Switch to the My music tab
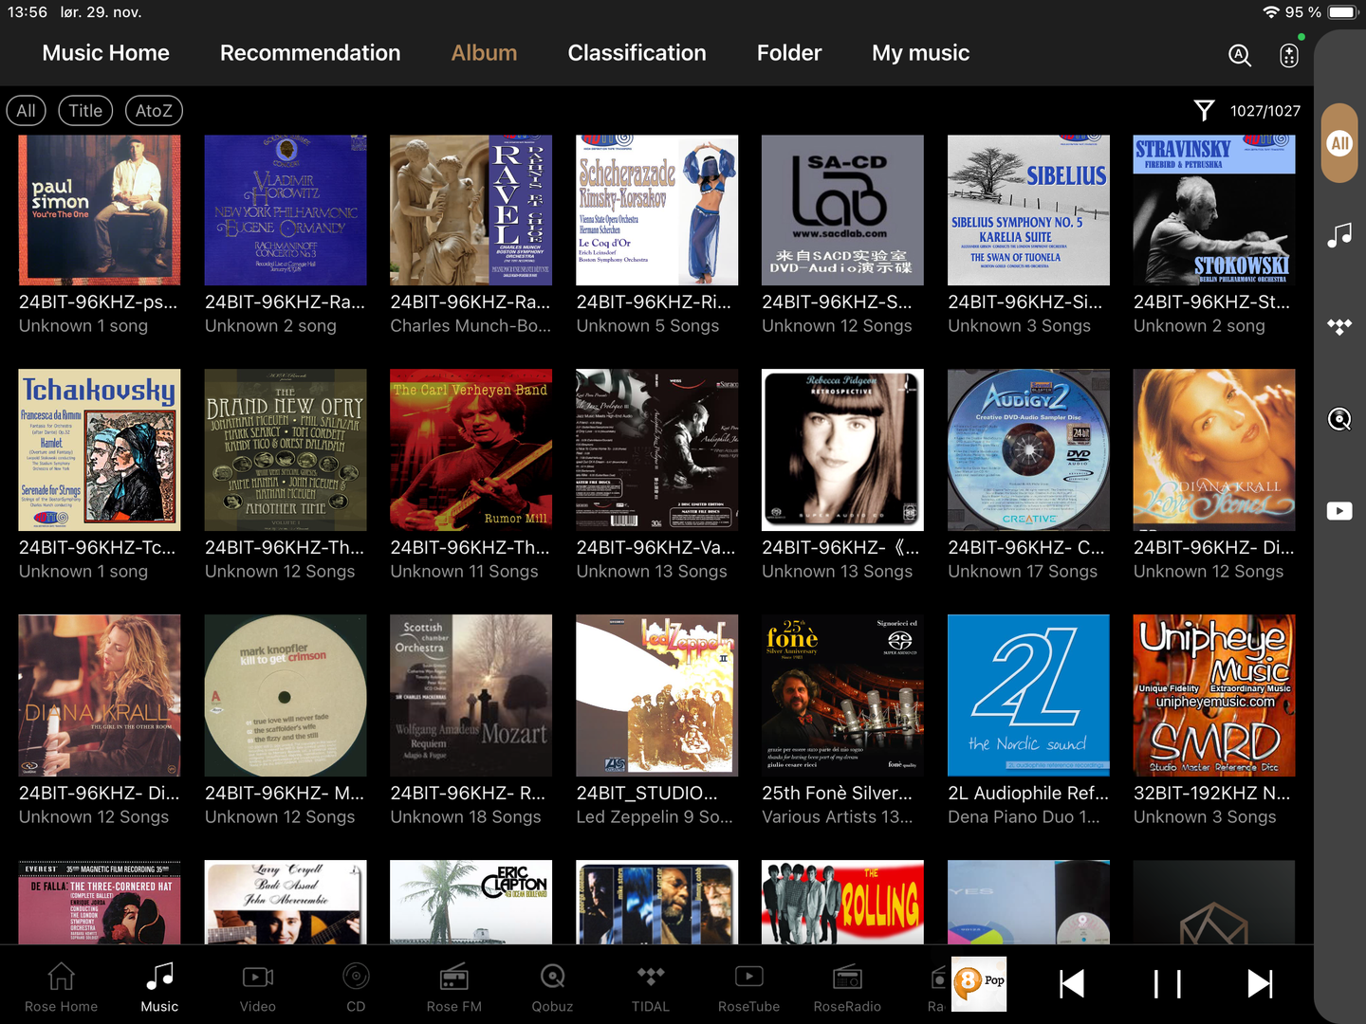Screen dimensions: 1366x1024 pos(920,53)
